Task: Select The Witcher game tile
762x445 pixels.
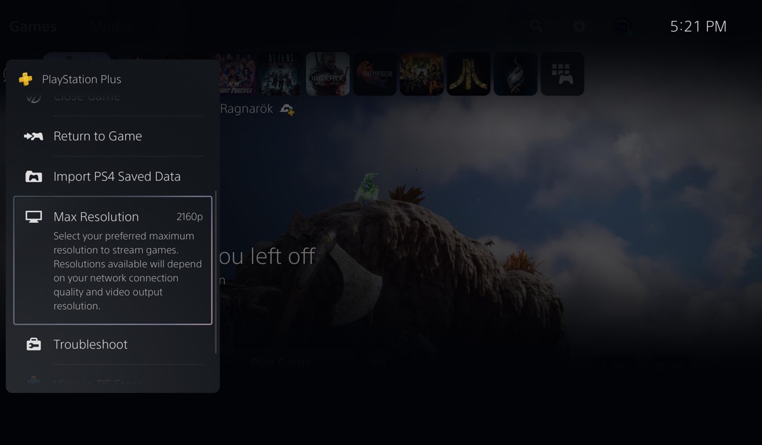Action: point(328,74)
